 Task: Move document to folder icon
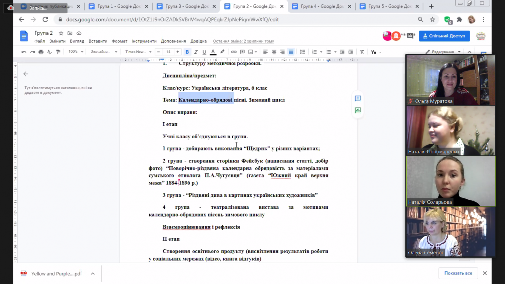(70, 33)
